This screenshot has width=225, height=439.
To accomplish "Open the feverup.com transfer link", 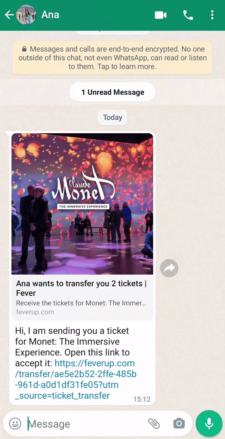I will [76, 379].
